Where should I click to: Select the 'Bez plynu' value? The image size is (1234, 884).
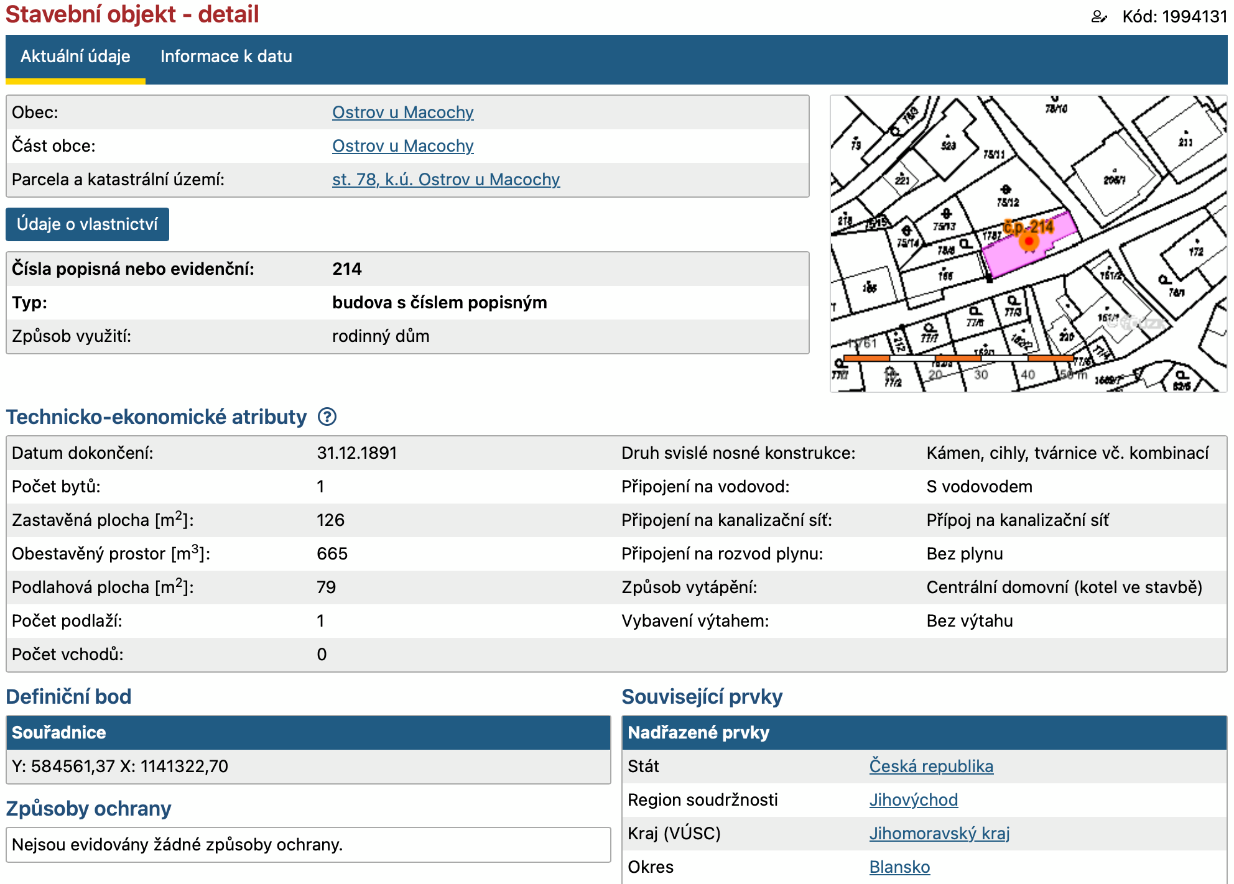click(965, 554)
